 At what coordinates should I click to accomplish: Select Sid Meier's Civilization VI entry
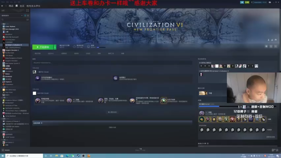(x=14, y=45)
